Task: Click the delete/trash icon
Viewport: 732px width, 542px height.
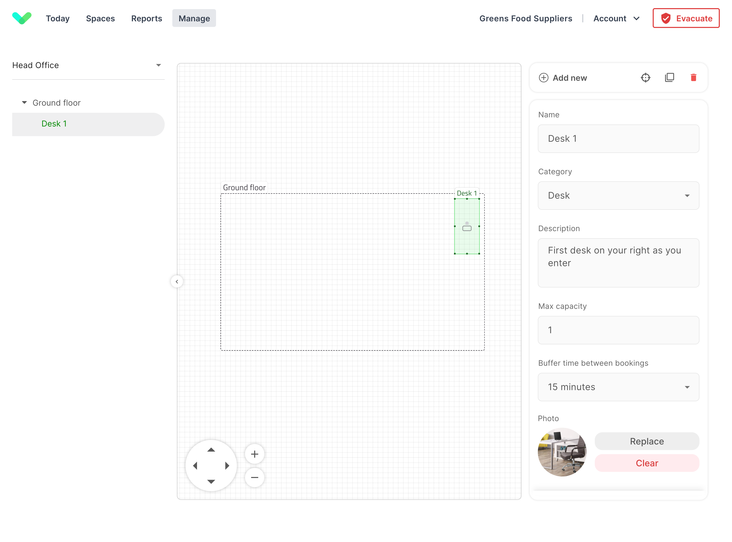Action: pyautogui.click(x=694, y=77)
